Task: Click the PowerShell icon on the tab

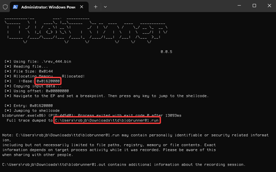Action: point(15,7)
